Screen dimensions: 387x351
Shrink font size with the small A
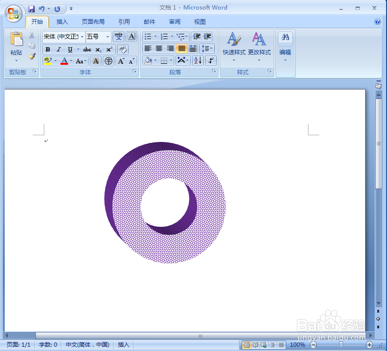pos(131,61)
